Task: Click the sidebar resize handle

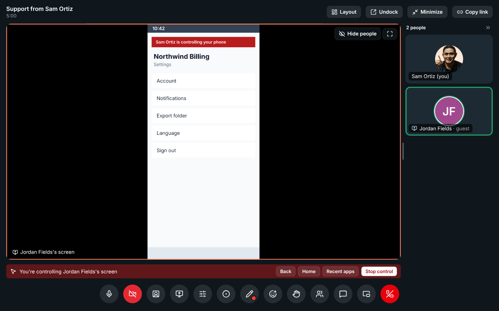Action: (403, 151)
